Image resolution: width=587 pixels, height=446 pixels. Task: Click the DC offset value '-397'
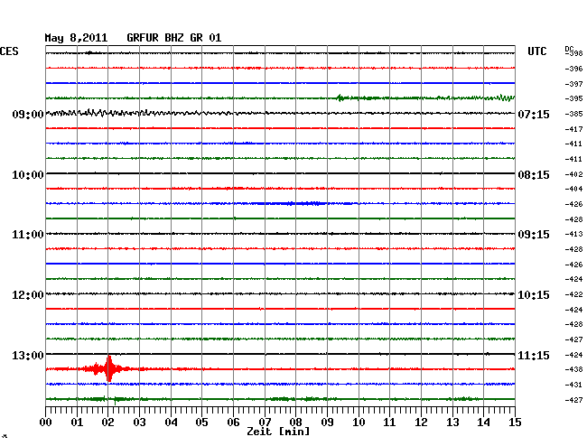coord(573,84)
